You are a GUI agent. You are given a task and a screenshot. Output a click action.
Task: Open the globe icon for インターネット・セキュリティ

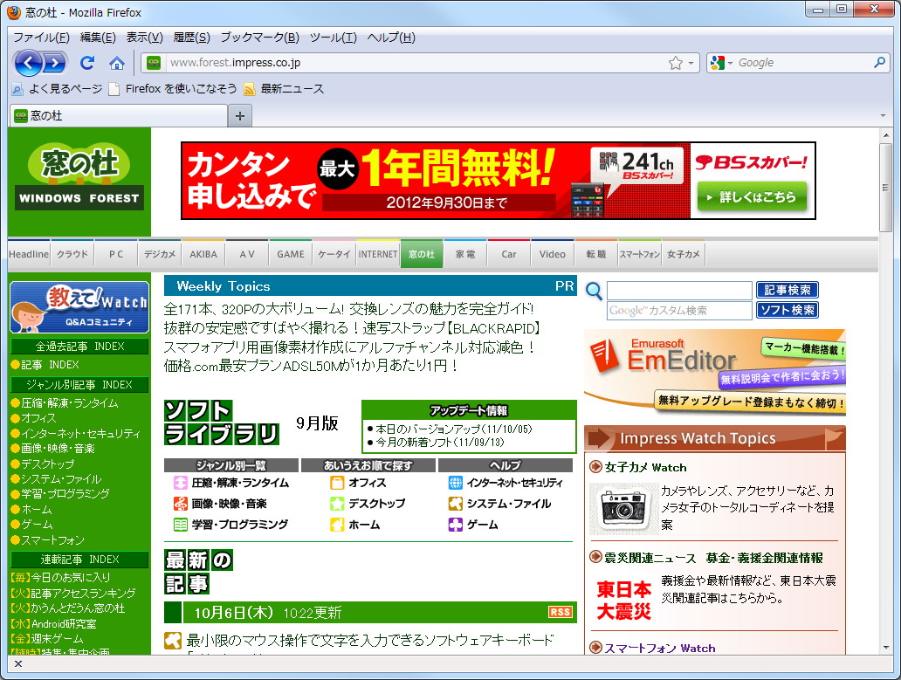click(457, 482)
